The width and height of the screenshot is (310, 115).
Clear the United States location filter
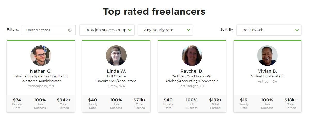click(70, 30)
